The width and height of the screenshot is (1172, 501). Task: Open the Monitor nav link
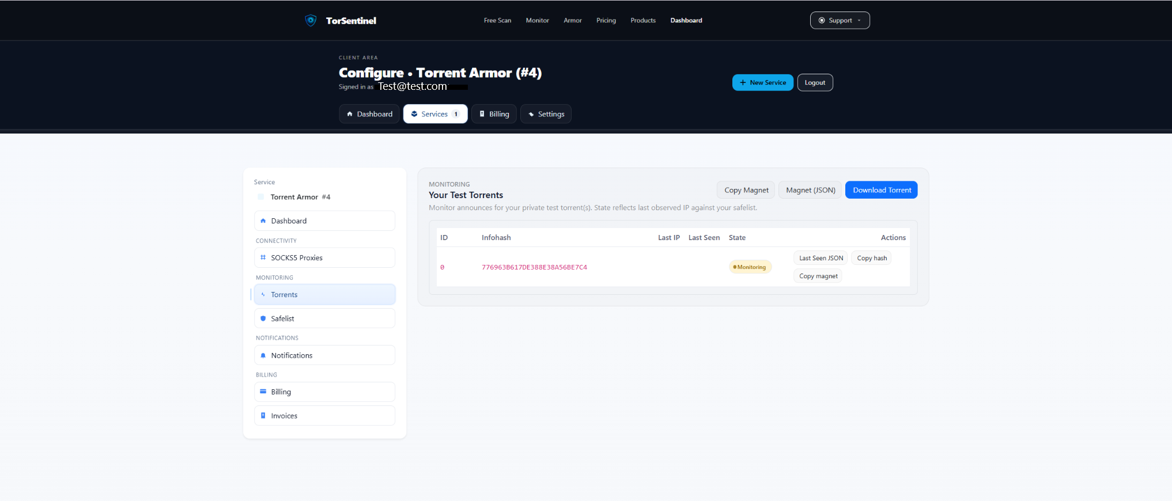[x=537, y=20]
